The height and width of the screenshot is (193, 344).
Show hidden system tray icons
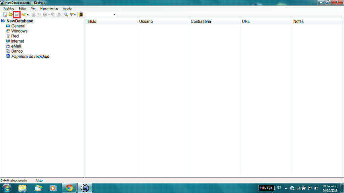[x=286, y=188]
